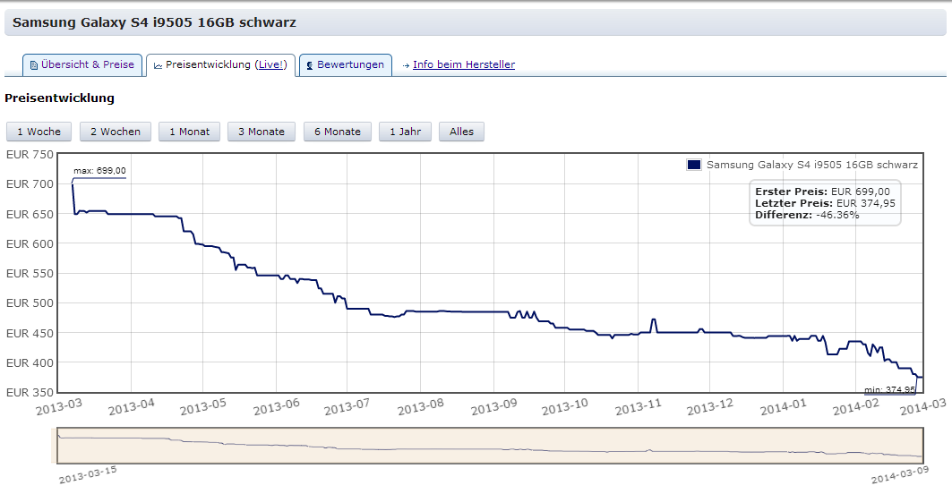952x494 pixels.
Task: Display the 1 Jahr price range
Action: coord(405,132)
